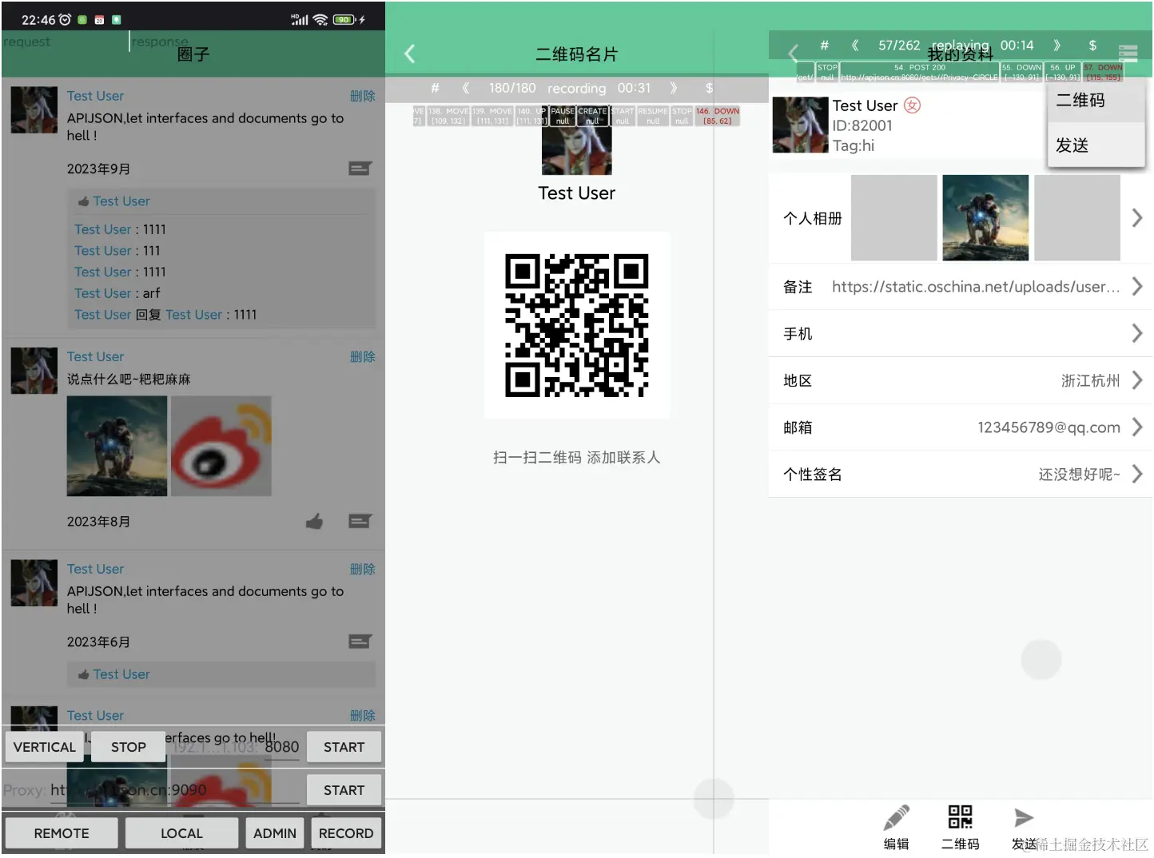Open the 备注 row chevron

1136,287
